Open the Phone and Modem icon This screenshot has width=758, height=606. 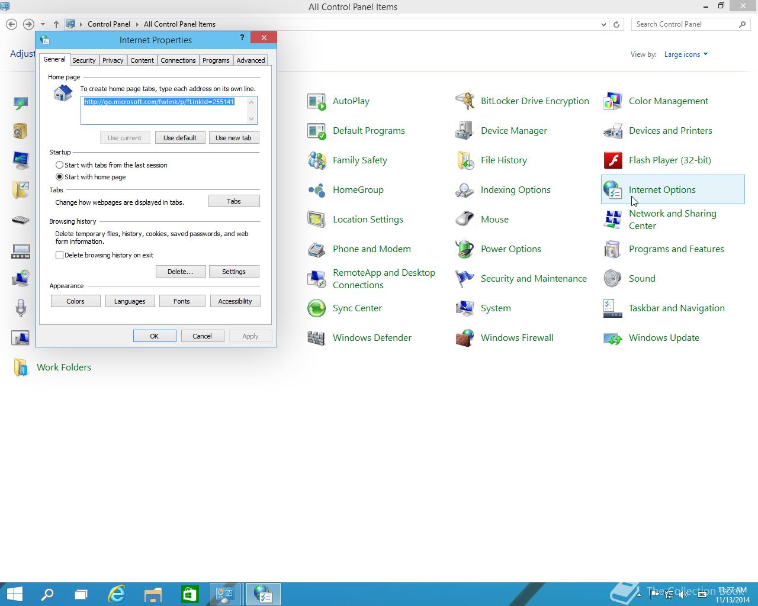(x=317, y=249)
